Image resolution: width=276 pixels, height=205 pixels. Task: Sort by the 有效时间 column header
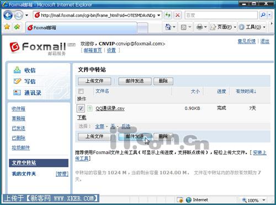pos(246,91)
